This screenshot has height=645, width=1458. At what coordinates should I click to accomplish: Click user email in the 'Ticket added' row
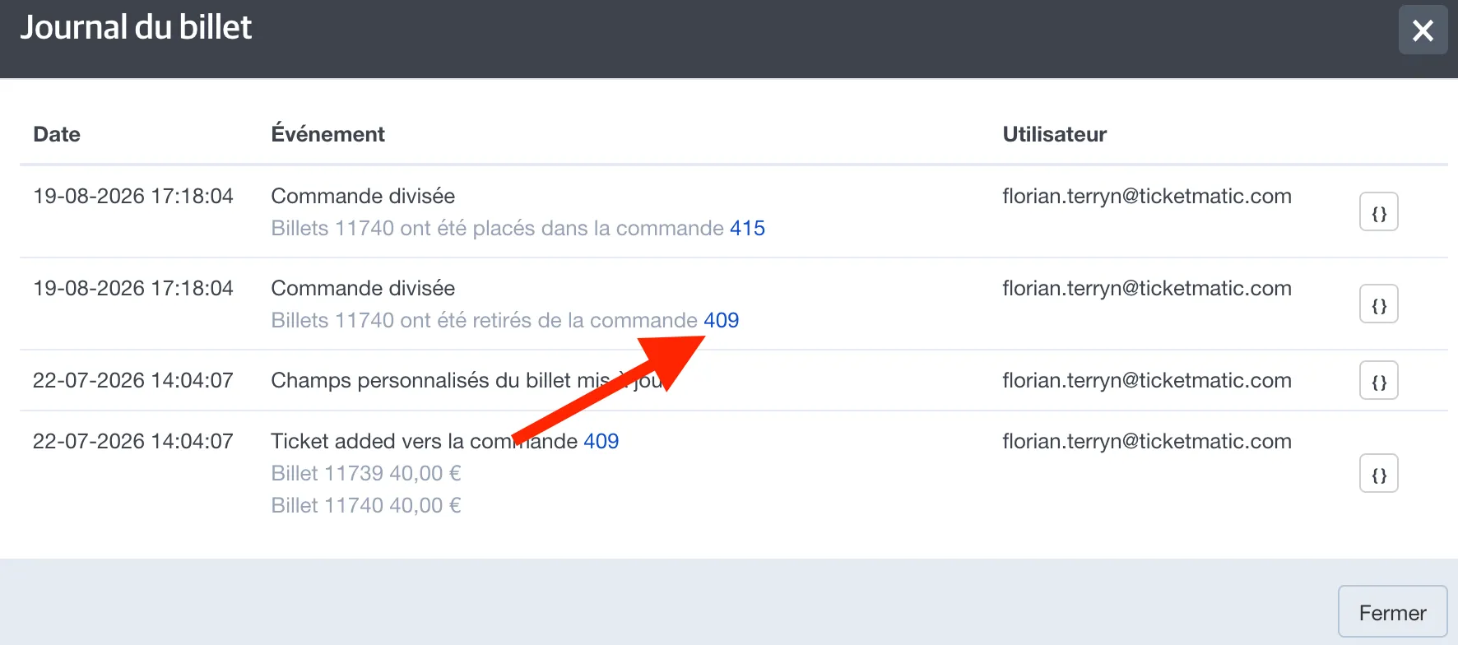(x=1147, y=441)
